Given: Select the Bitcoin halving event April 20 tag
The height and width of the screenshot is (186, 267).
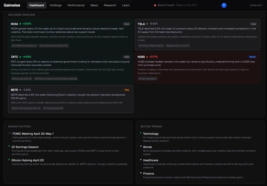Looking at the screenshot, I should 26,108.
